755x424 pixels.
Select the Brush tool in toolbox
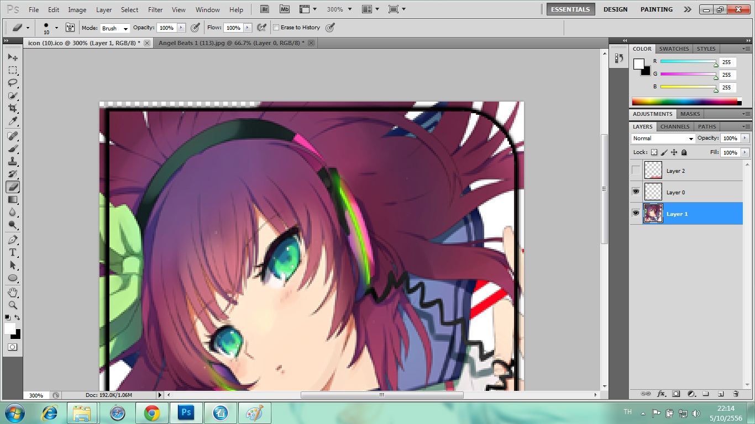tap(13, 149)
